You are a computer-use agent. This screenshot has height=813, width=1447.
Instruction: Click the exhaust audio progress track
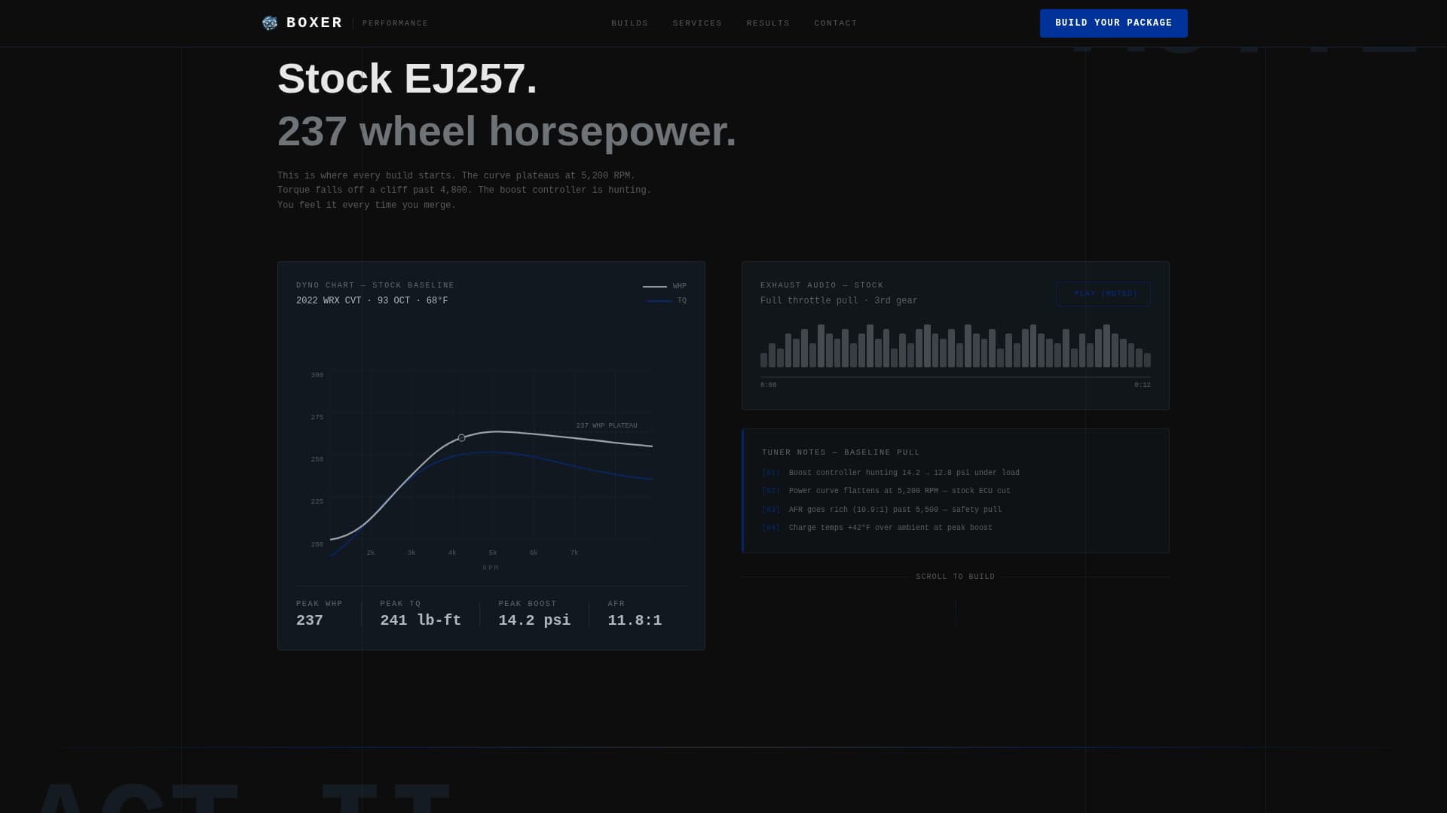pos(956,376)
